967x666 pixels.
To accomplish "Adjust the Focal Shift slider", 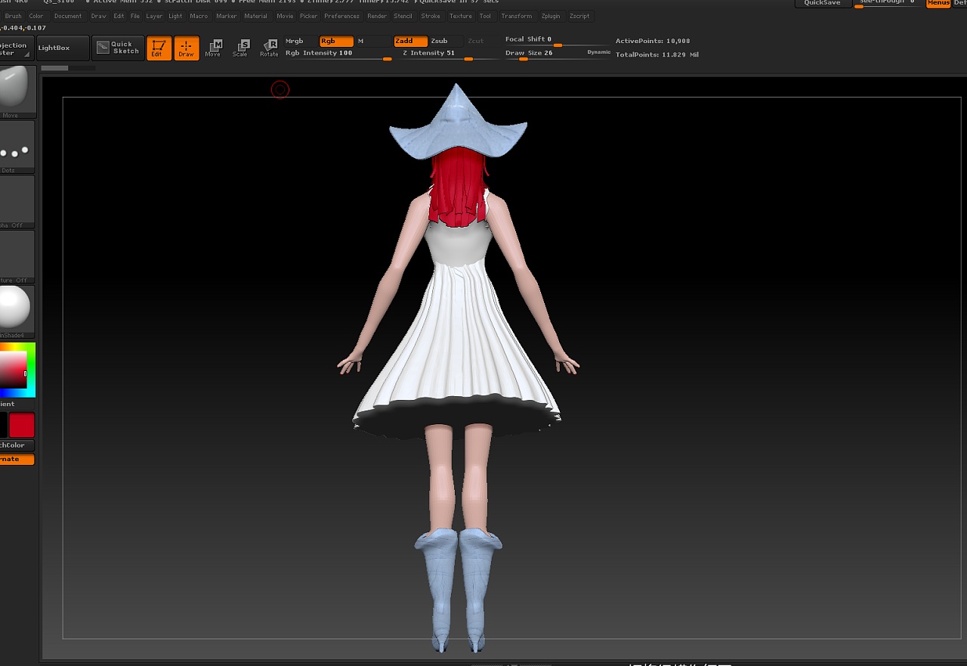I will click(x=558, y=40).
